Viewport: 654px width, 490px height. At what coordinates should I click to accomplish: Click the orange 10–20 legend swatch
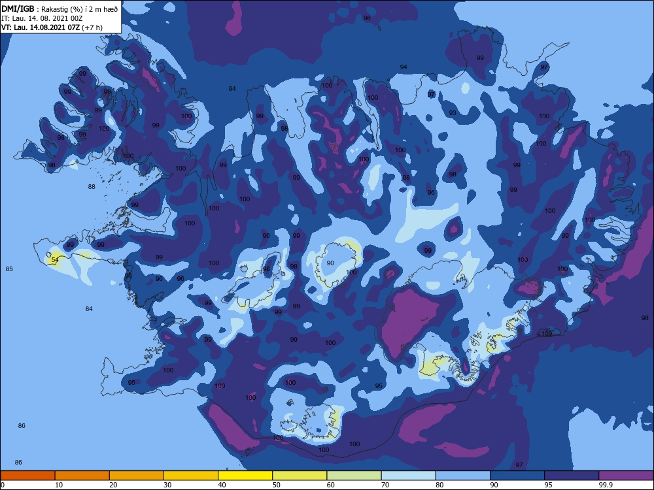(82, 476)
